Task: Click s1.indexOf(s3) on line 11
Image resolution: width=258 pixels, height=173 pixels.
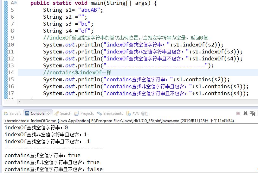Action: [214, 52]
